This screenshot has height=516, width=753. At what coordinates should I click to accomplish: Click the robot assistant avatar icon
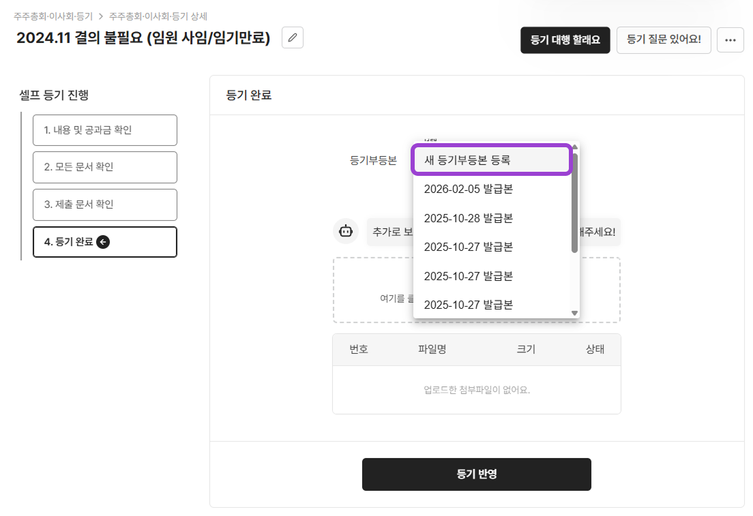pyautogui.click(x=346, y=231)
